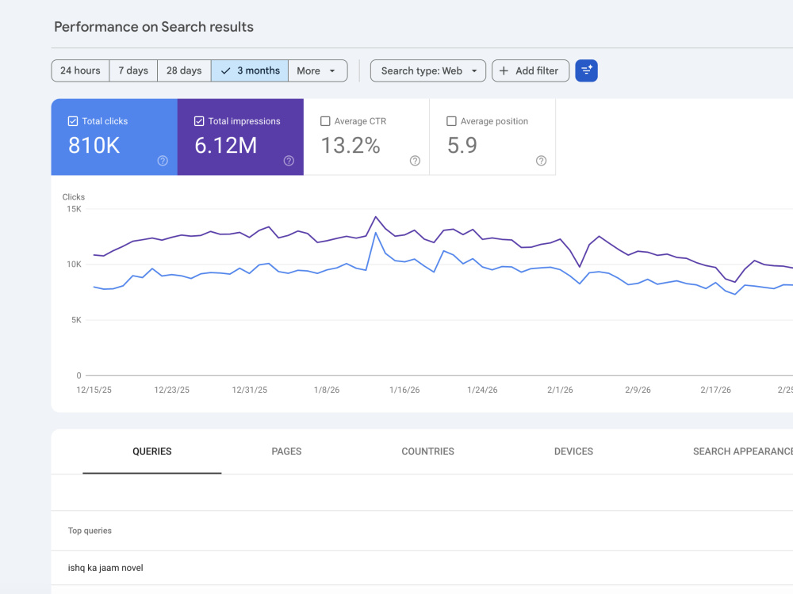This screenshot has height=594, width=793.
Task: Open help for Total impressions metric
Action: tap(289, 161)
